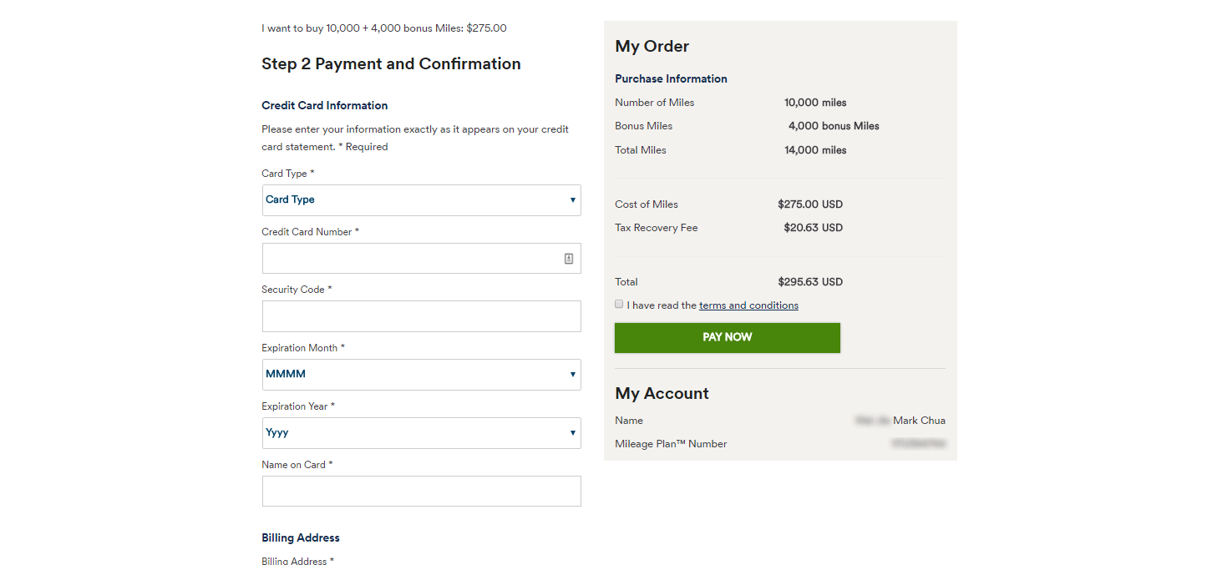Screen dimensions: 1207x565
Task: Click the card autofill icon in Credit Card Number
Action: pos(569,259)
